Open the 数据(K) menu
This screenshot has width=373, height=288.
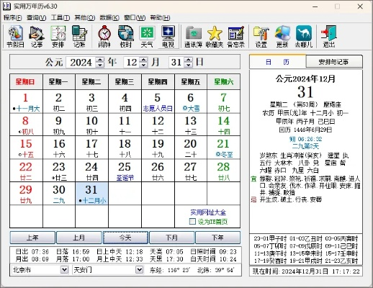(x=109, y=17)
